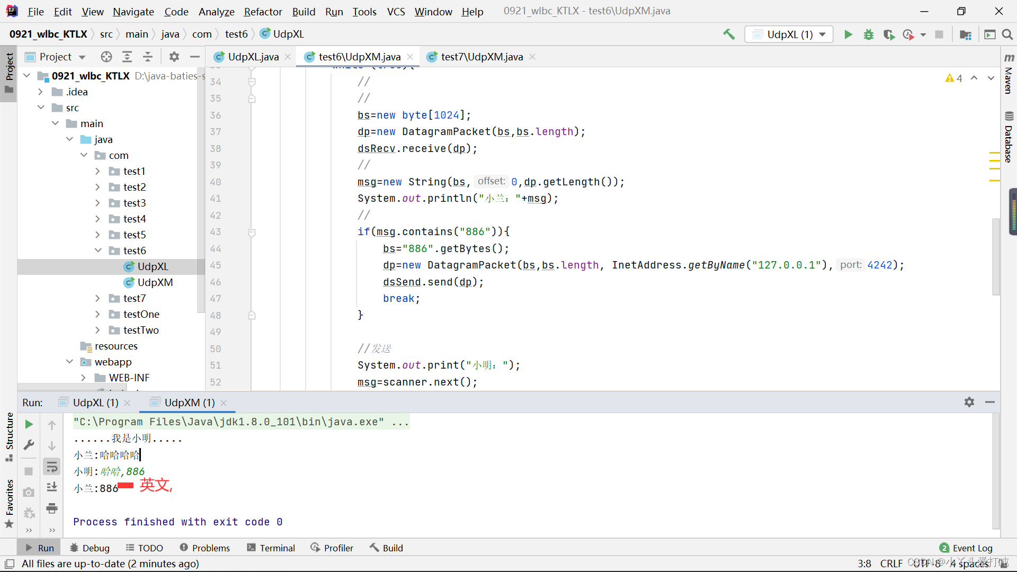1017x572 pixels.
Task: Close the test6\UdpXM.java editor tab
Action: 410,57
